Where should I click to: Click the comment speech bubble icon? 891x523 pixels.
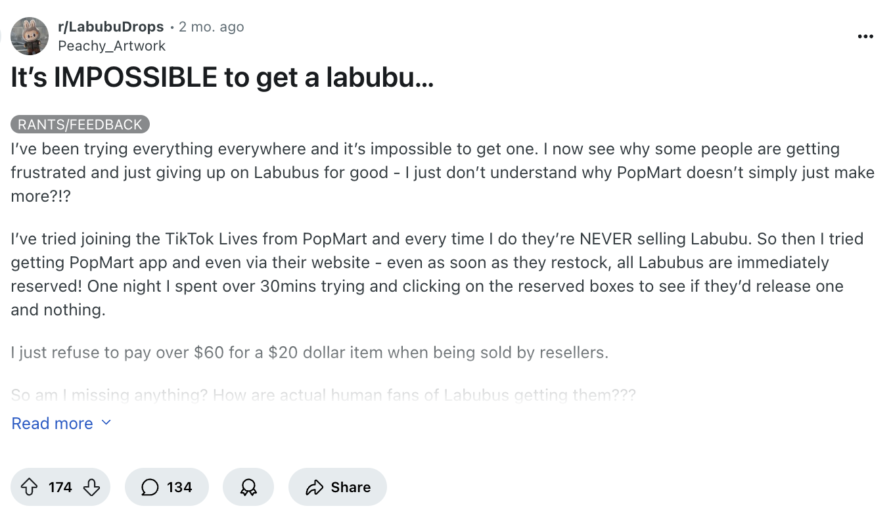[x=150, y=487]
